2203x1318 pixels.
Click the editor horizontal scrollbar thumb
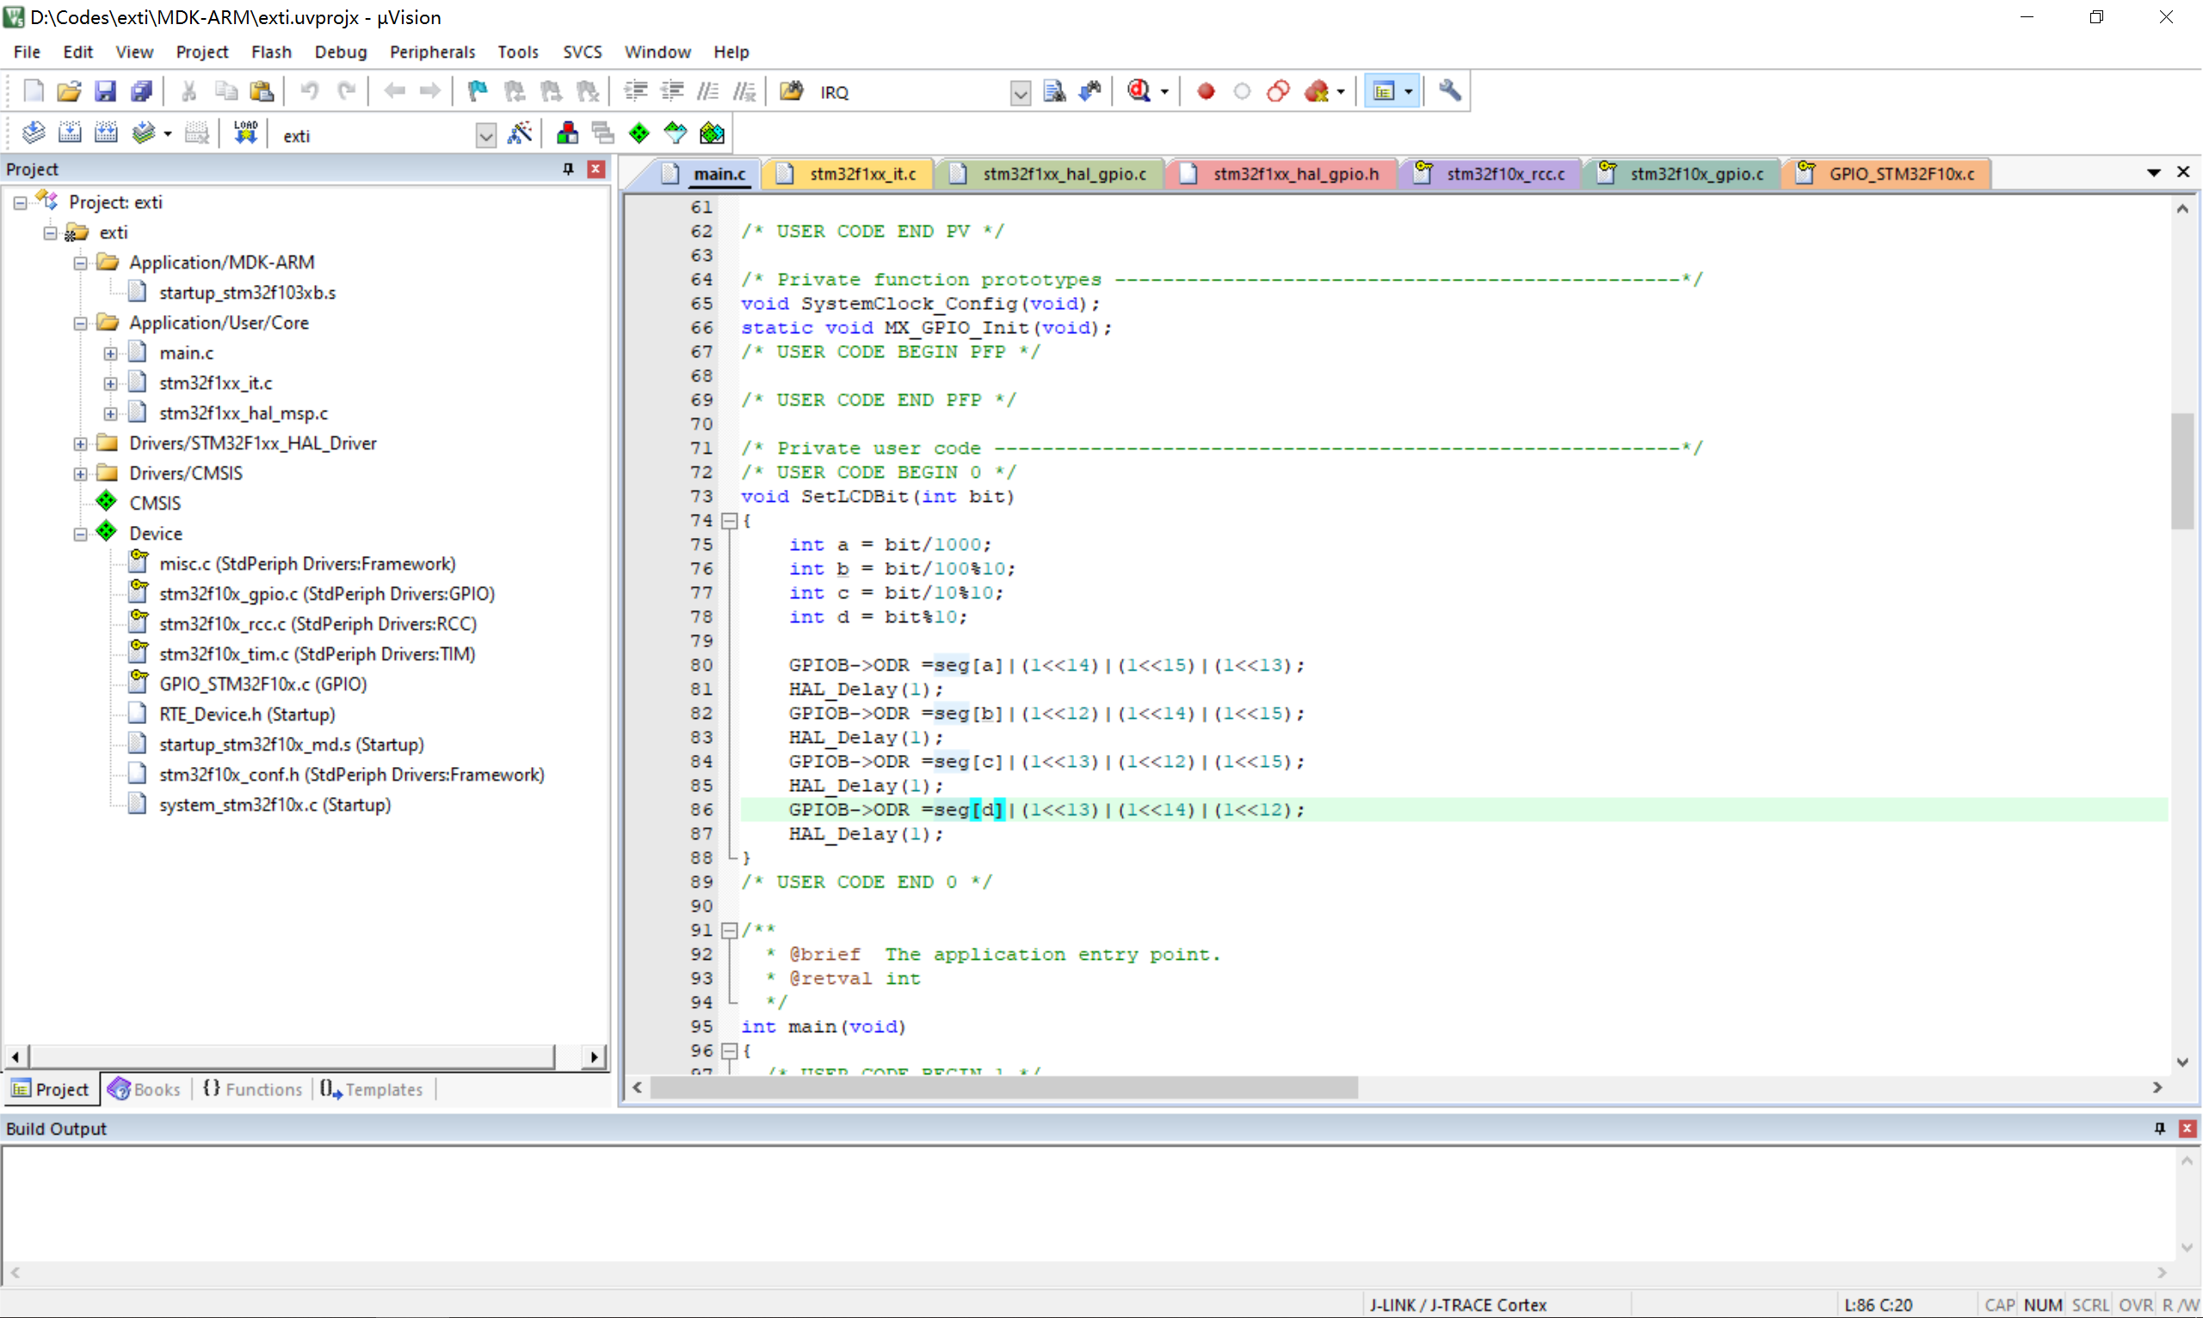pyautogui.click(x=1003, y=1087)
